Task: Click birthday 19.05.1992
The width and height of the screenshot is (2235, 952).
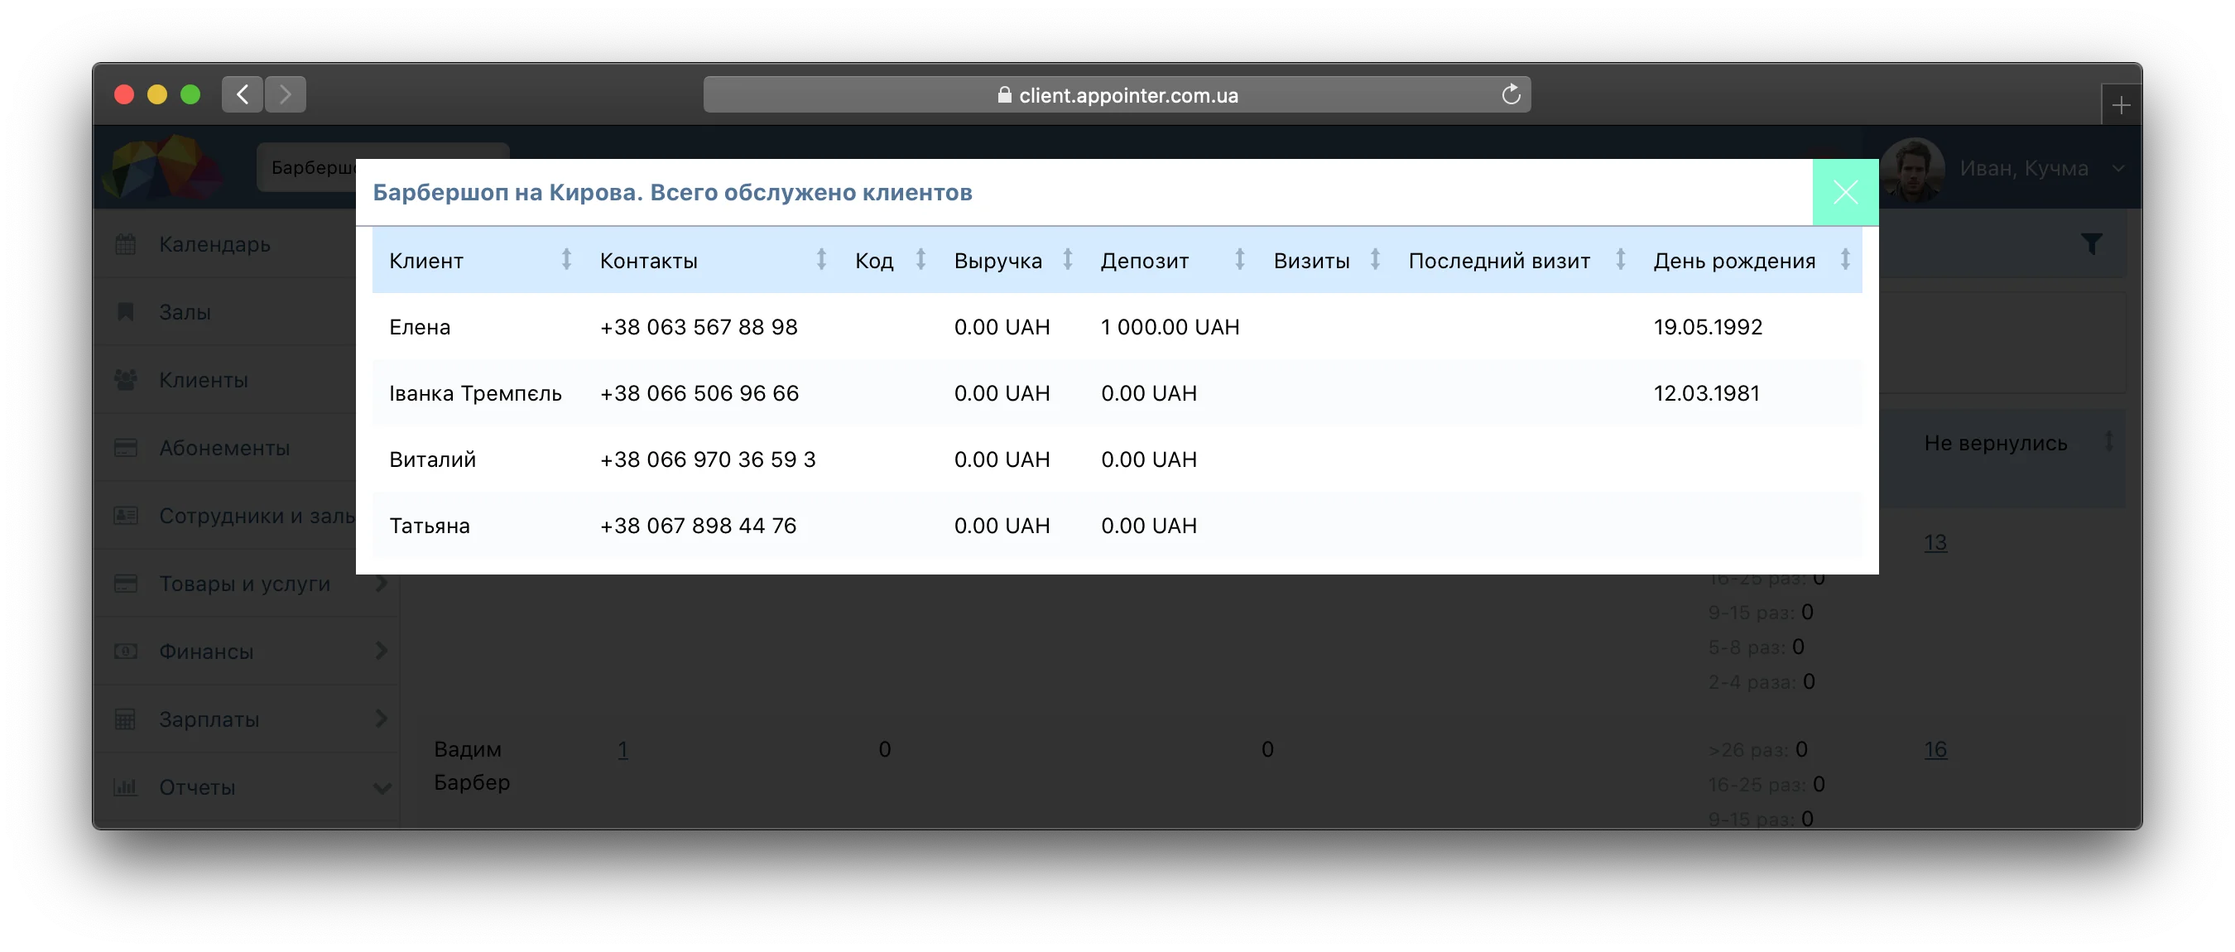Action: (x=1708, y=327)
